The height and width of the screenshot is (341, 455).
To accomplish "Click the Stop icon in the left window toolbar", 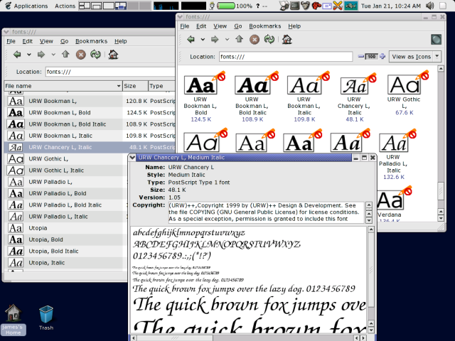I will point(80,54).
